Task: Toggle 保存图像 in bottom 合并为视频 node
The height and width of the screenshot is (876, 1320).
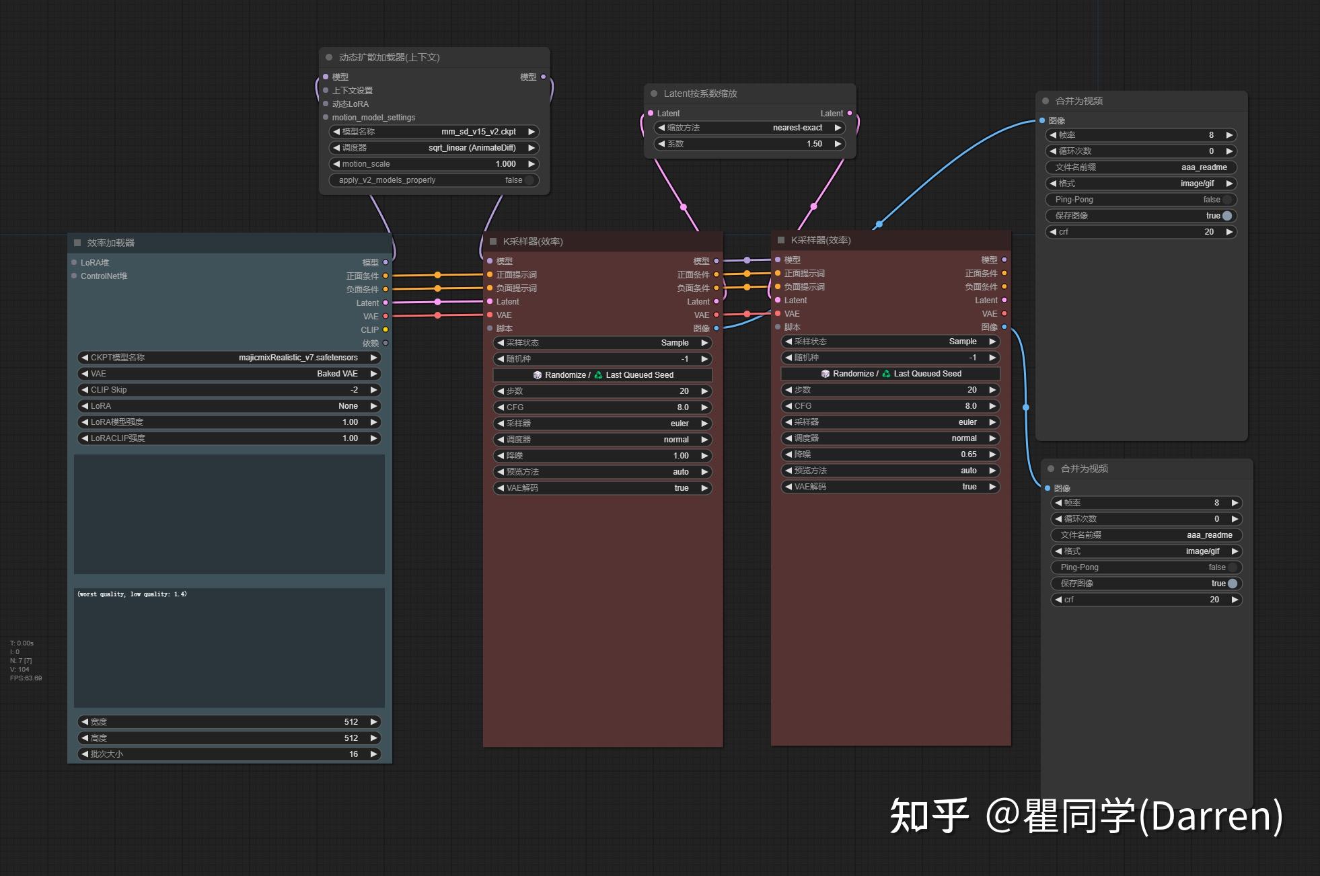Action: (x=1232, y=584)
